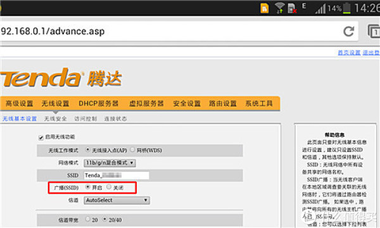Select the 连接状态 sub-tab
Screen dimensions: 380x228
coord(115,118)
